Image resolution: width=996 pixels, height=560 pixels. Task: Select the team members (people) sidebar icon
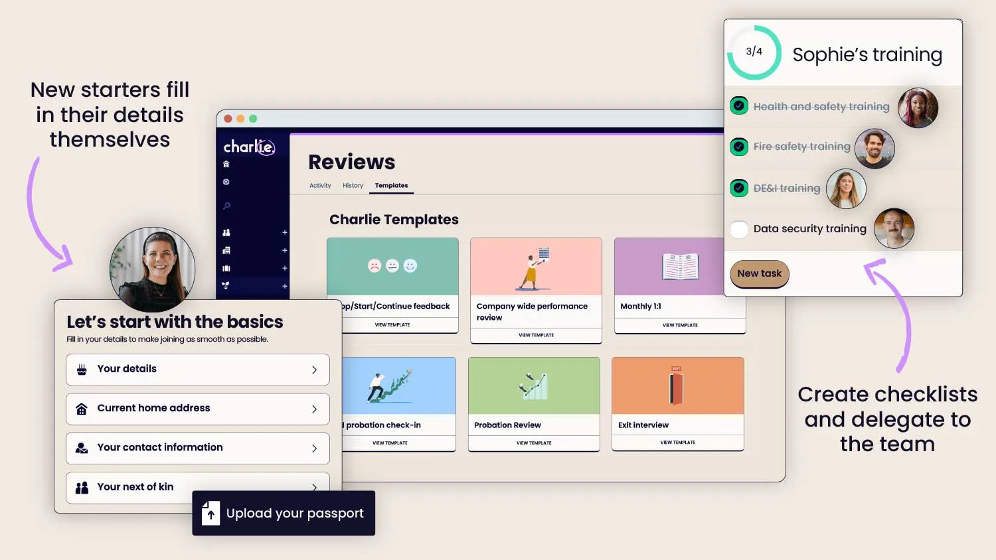(226, 233)
